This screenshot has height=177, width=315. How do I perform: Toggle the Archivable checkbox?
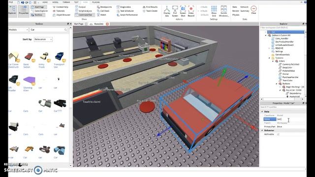[278, 134]
